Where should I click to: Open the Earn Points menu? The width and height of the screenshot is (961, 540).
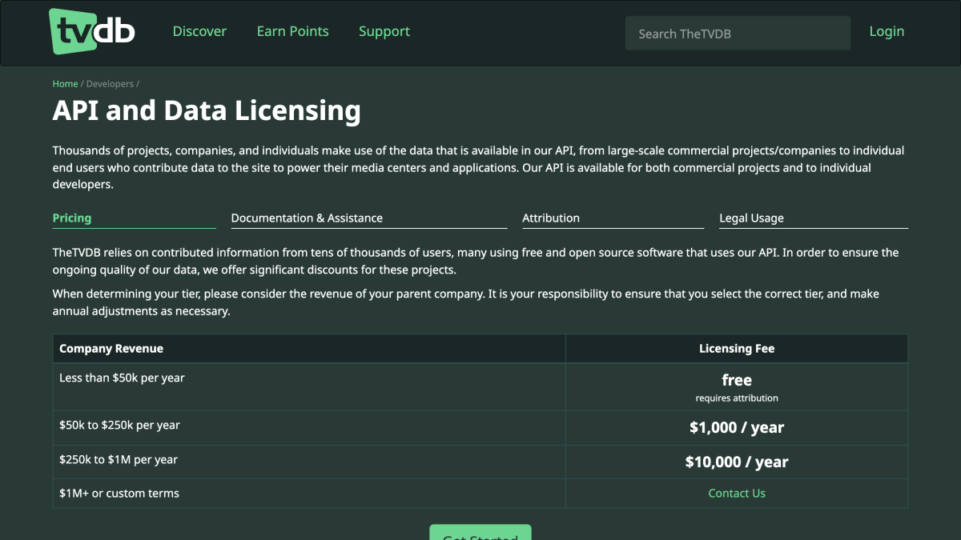point(292,31)
